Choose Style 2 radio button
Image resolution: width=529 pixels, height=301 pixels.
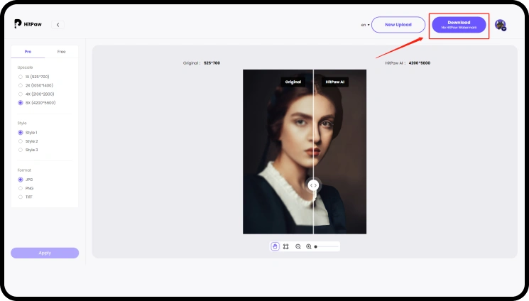point(21,141)
